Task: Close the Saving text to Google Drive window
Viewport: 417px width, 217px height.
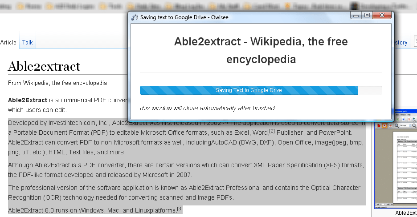Action: click(382, 16)
